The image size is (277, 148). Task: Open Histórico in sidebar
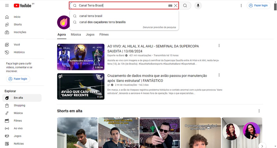click(x=22, y=52)
